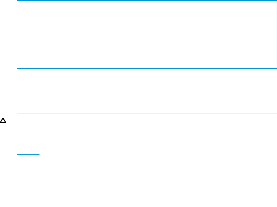Click the inner hollow of the caution triangle
The width and height of the screenshot is (277, 207).
click(x=3, y=121)
